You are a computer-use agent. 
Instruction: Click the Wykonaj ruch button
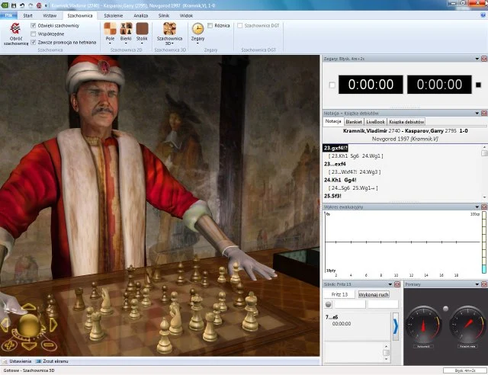374,293
